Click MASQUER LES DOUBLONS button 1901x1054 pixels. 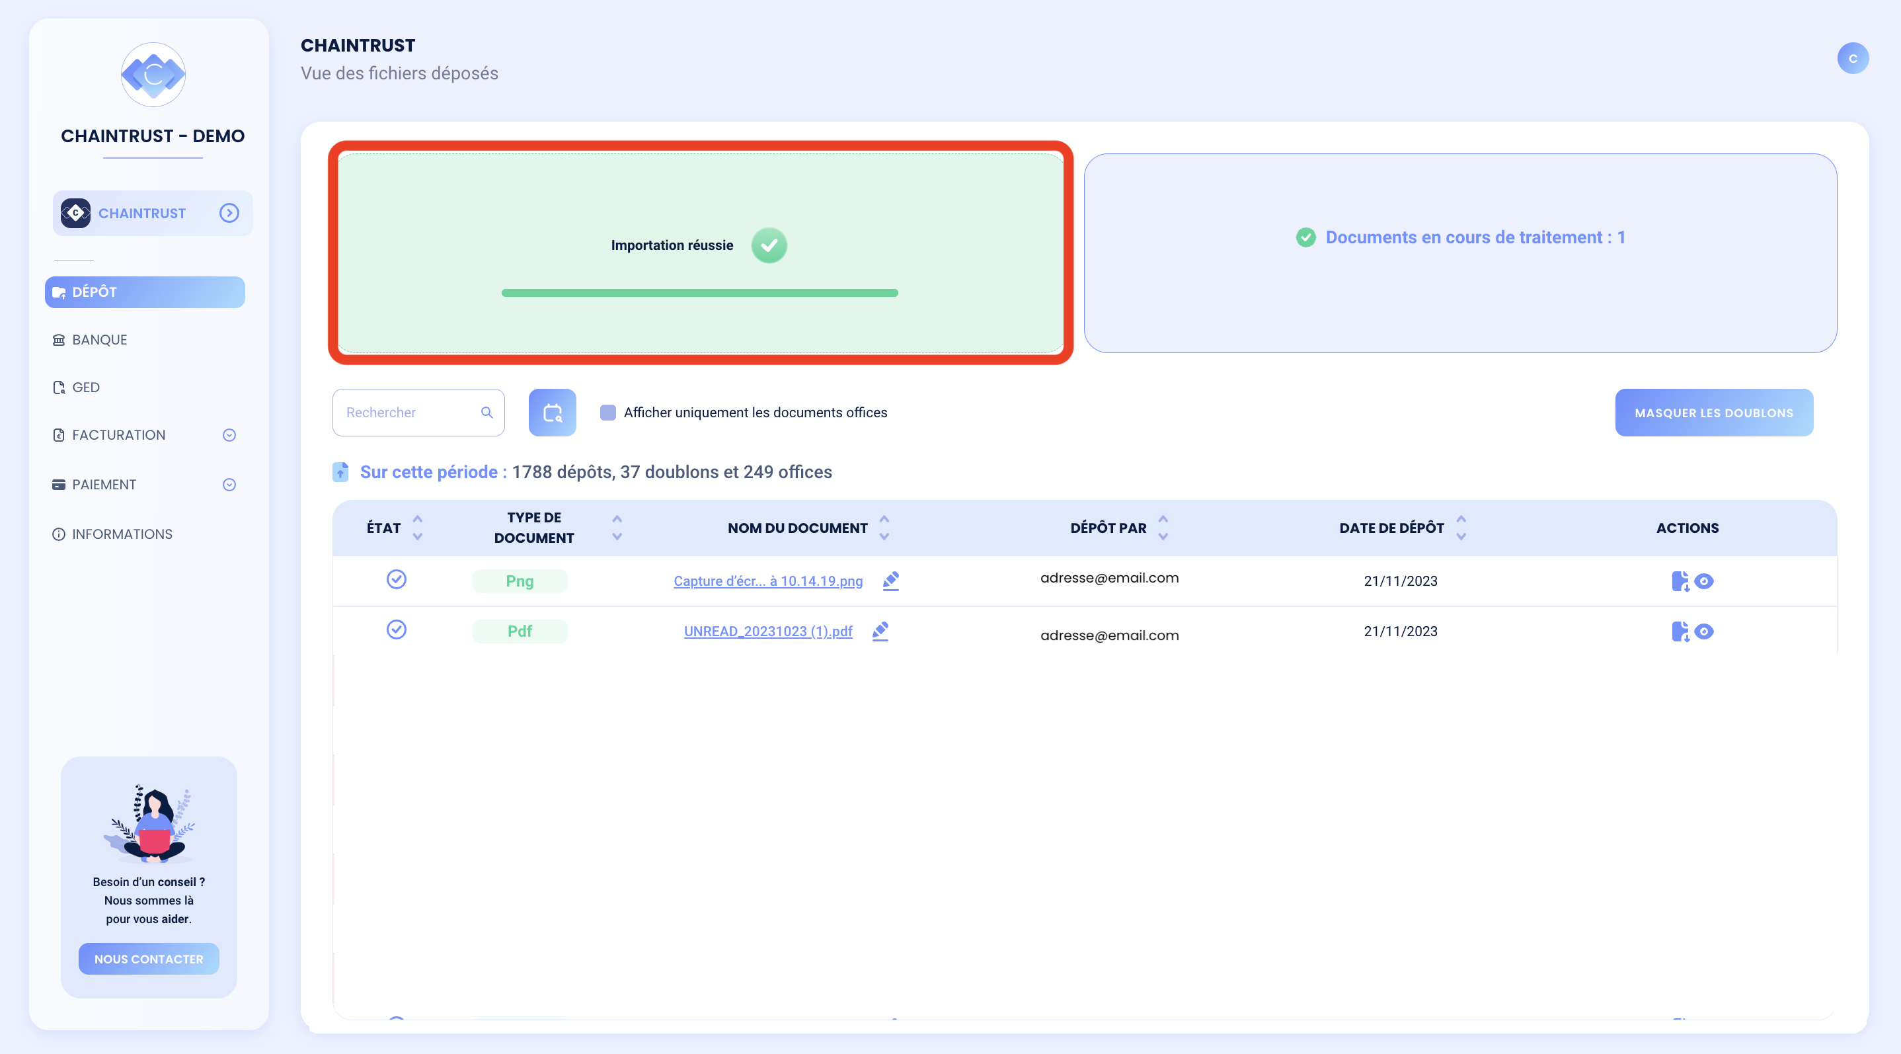point(1713,413)
